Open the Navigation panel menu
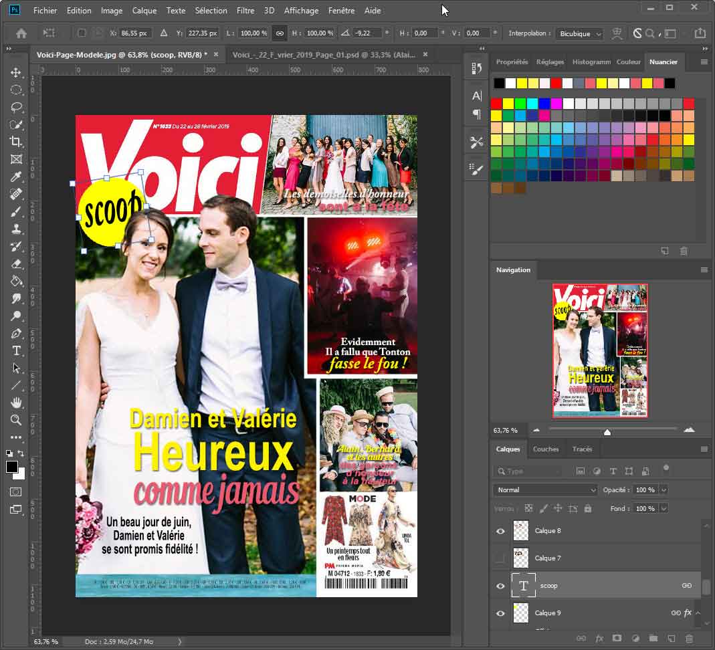The image size is (715, 650). [704, 270]
